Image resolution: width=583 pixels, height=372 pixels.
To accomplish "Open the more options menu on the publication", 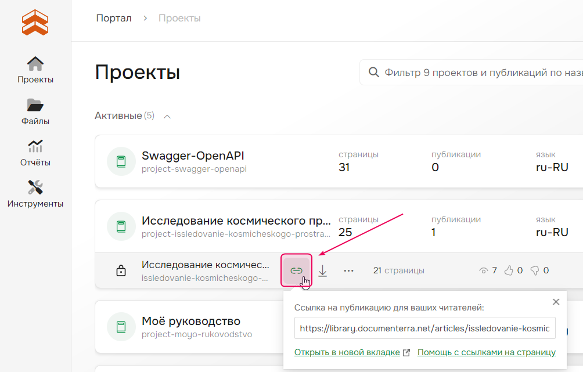I will 348,270.
